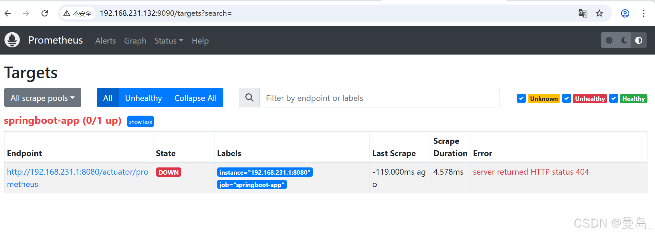Click the Unknown yellow badge
This screenshot has height=234, width=655.
click(x=544, y=98)
